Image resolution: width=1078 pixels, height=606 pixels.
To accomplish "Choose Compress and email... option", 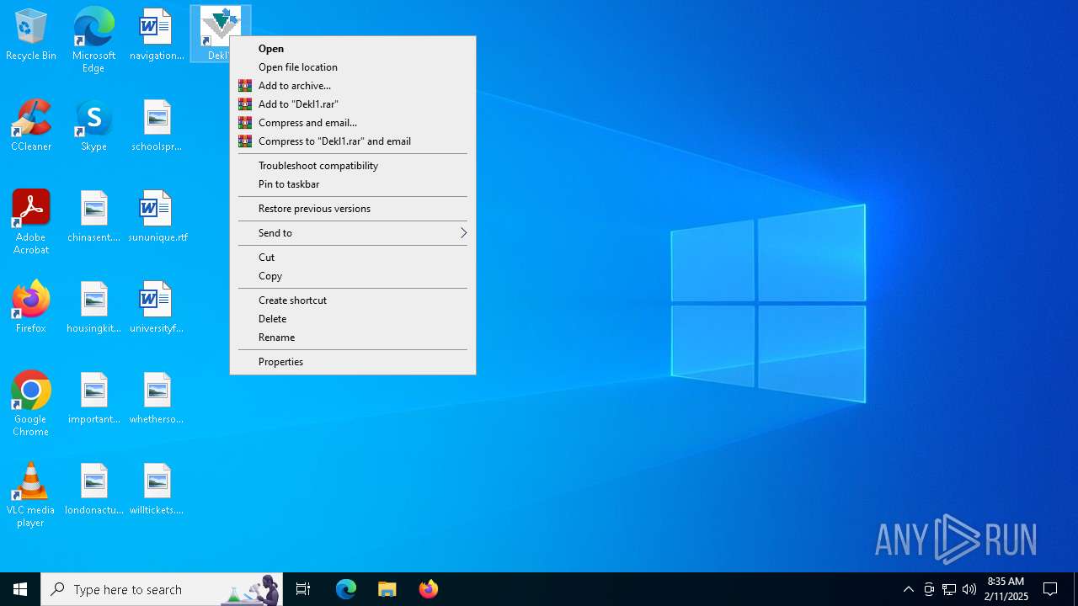I will point(352,123).
